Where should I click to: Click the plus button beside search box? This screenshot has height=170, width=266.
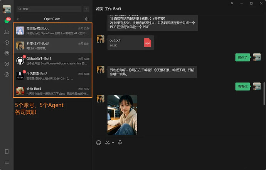pos(86,9)
